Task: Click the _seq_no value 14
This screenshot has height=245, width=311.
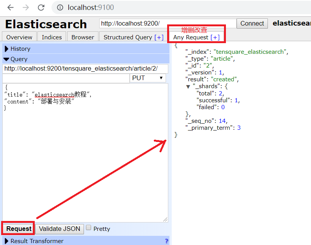Action: pyautogui.click(x=222, y=121)
